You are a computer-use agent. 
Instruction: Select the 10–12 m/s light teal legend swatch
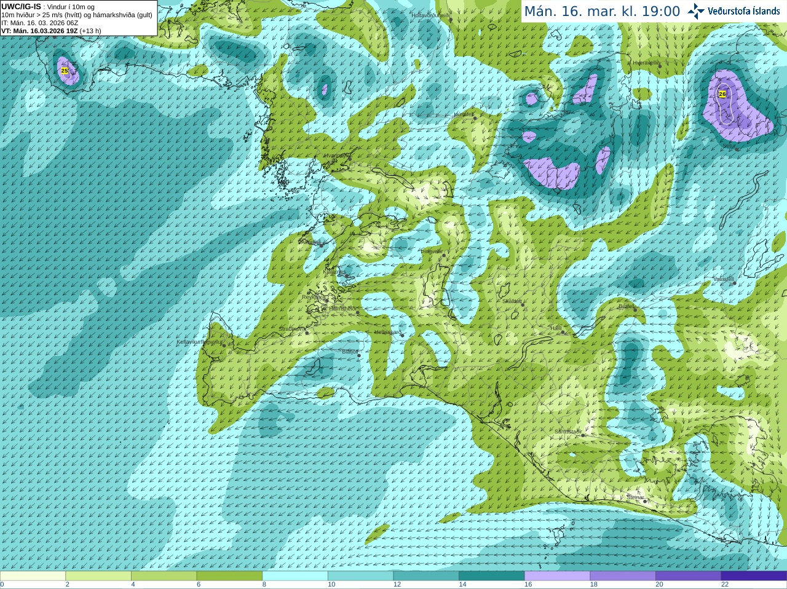coord(360,575)
